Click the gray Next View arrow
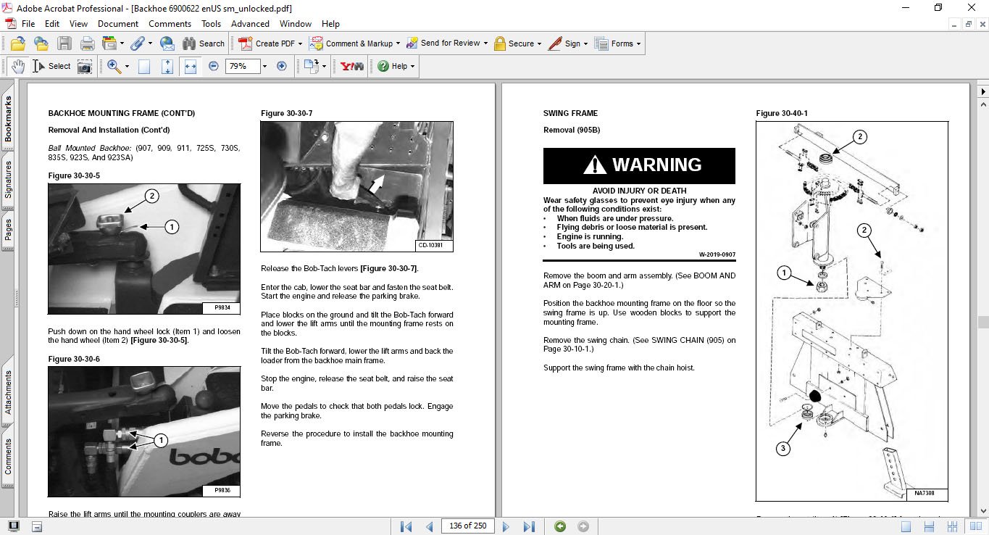The width and height of the screenshot is (989, 535). pyautogui.click(x=583, y=526)
